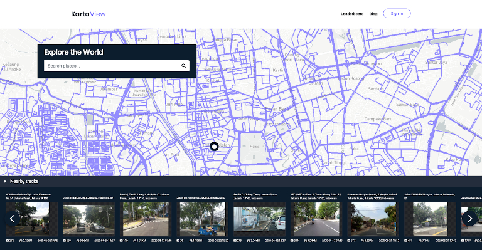
Task: Click the camera icon under first track
Action: point(8,241)
